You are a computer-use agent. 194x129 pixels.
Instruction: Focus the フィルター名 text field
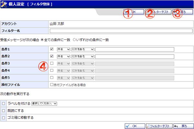coord(121,31)
